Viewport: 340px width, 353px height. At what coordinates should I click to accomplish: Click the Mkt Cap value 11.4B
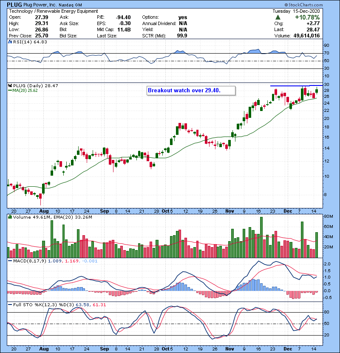(124, 29)
